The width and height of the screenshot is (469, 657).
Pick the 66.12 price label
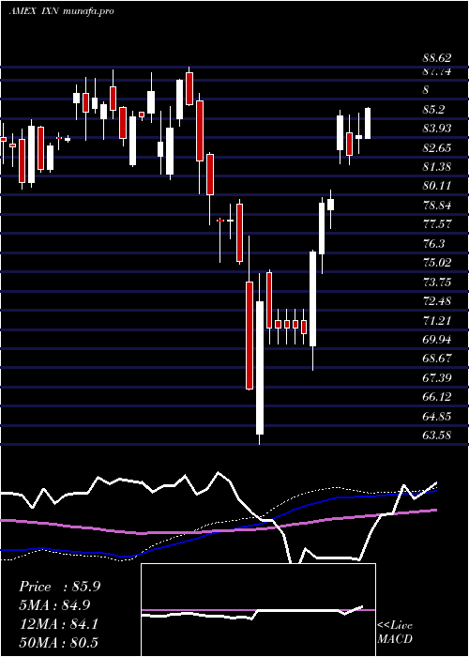pyautogui.click(x=437, y=397)
